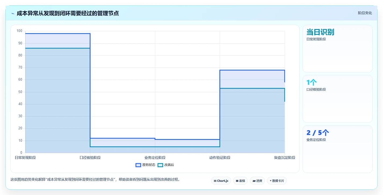Click the chart title 成本异常从发现到闭环需要经过的管理节点
Viewport: 383px width, 195px height.
[68, 13]
